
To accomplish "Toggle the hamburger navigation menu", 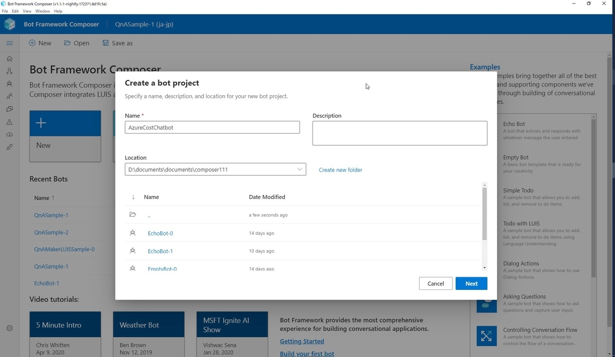I will point(9,43).
